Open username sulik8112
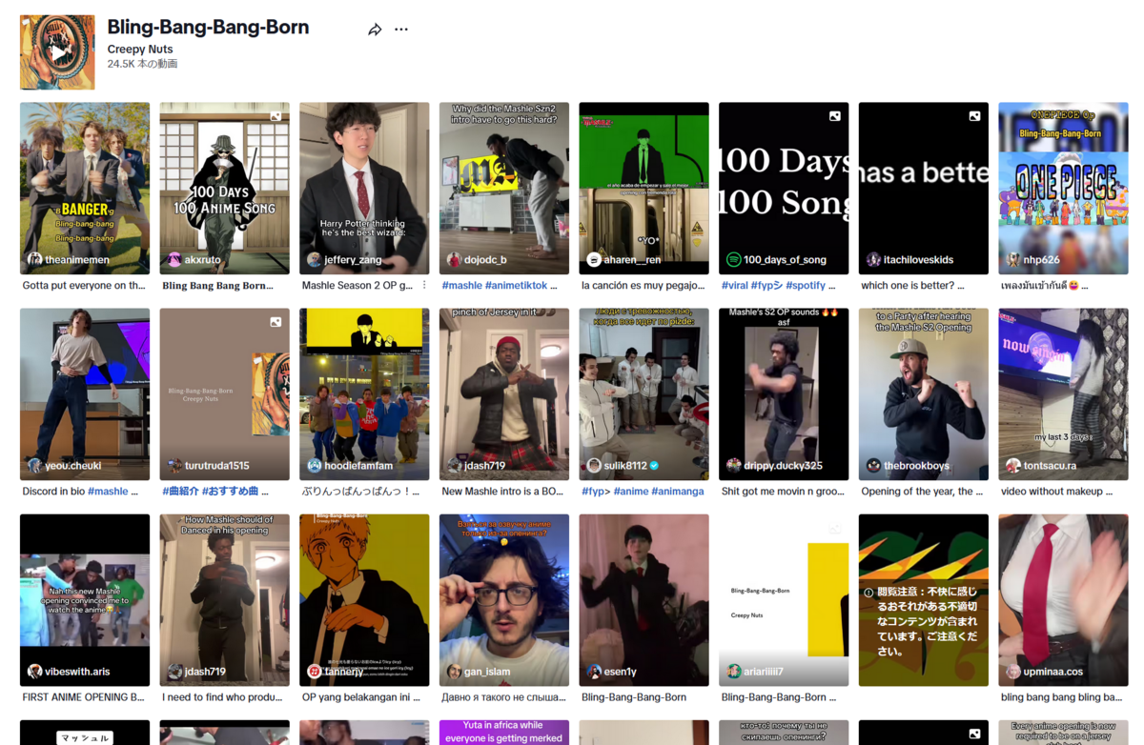The height and width of the screenshot is (745, 1144). [625, 466]
